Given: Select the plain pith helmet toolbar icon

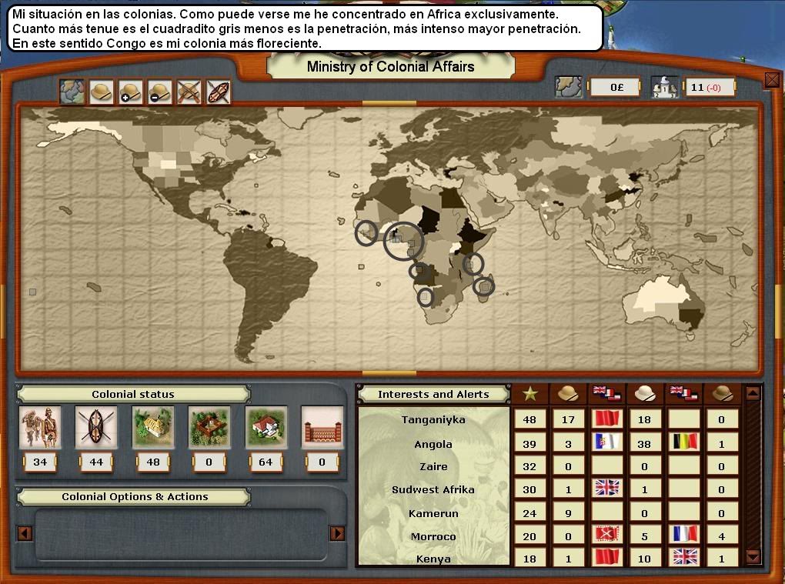Looking at the screenshot, I should pyautogui.click(x=101, y=92).
